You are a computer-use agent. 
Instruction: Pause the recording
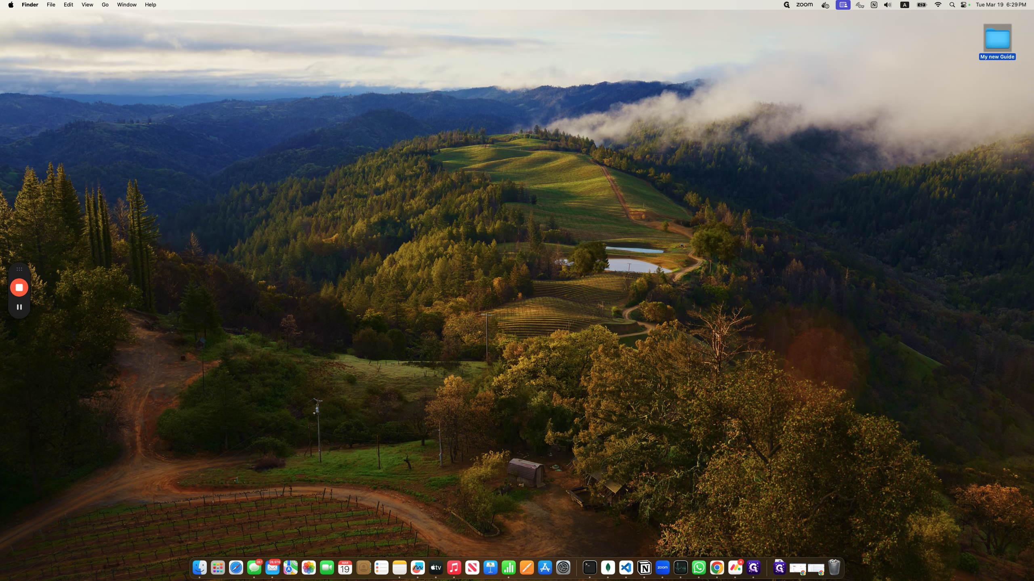[19, 307]
